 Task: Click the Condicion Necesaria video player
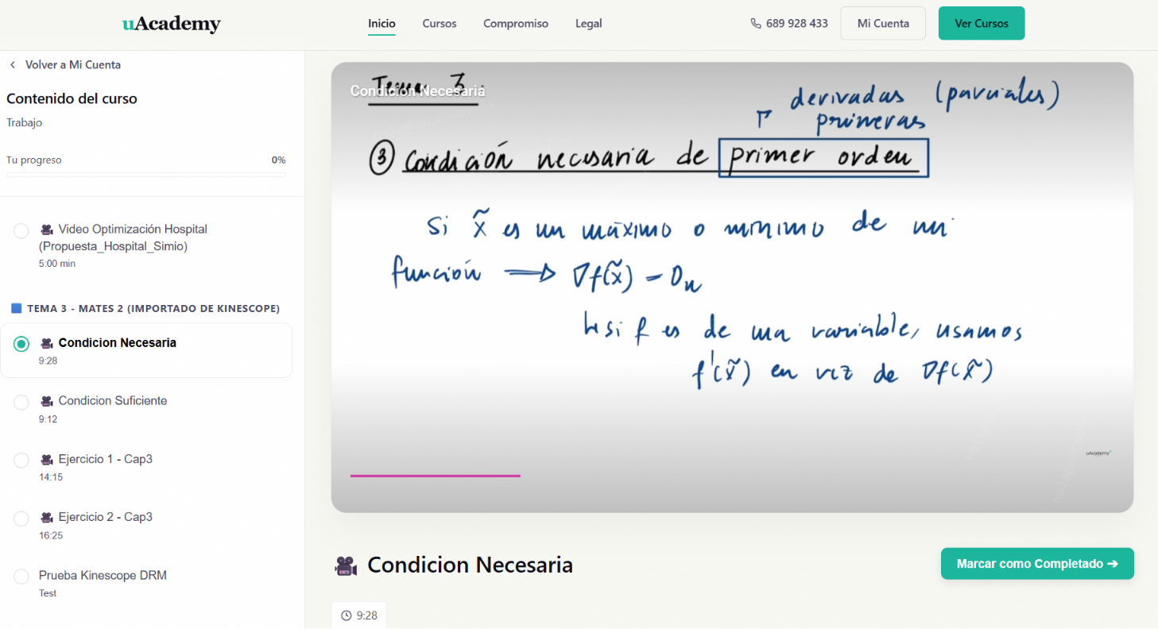[x=732, y=287]
